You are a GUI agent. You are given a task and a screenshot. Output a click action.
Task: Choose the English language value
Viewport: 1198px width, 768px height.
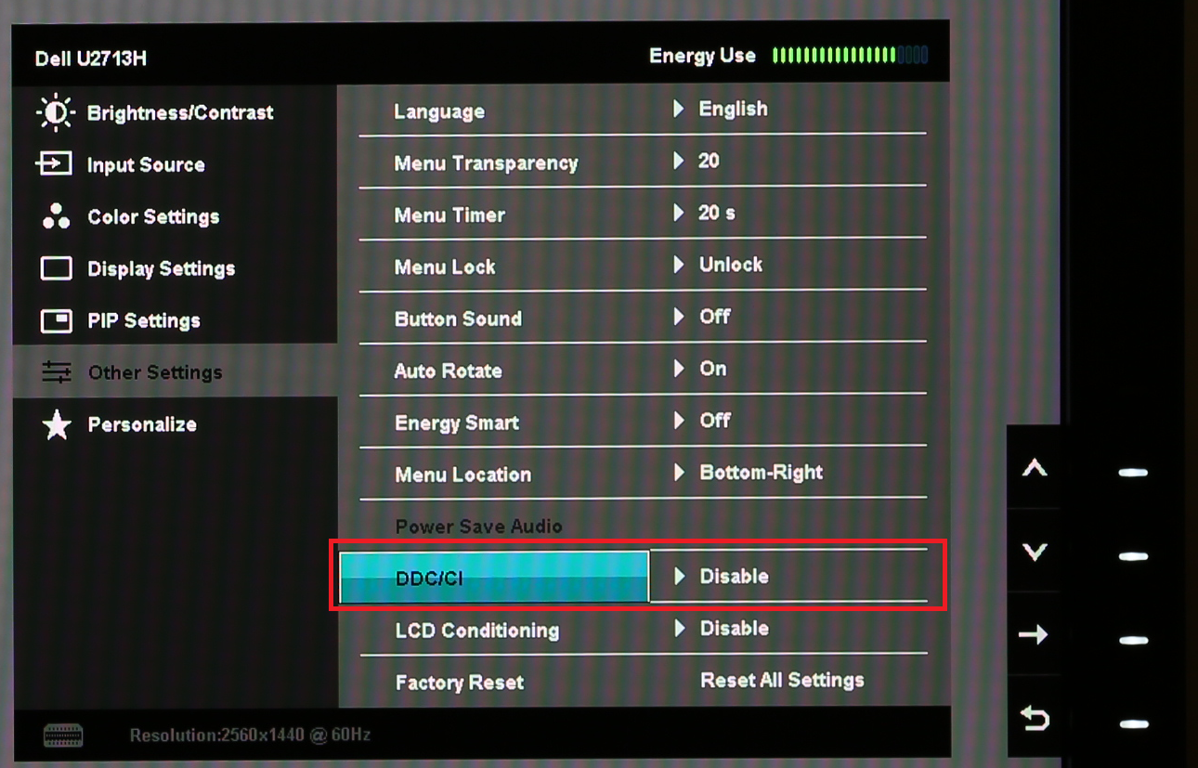733,109
